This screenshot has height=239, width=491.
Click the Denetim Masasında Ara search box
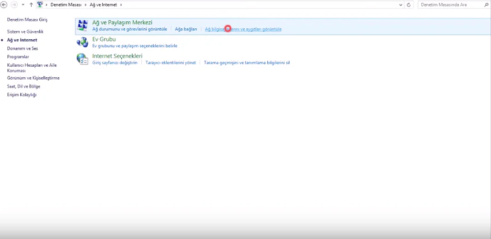click(x=447, y=5)
